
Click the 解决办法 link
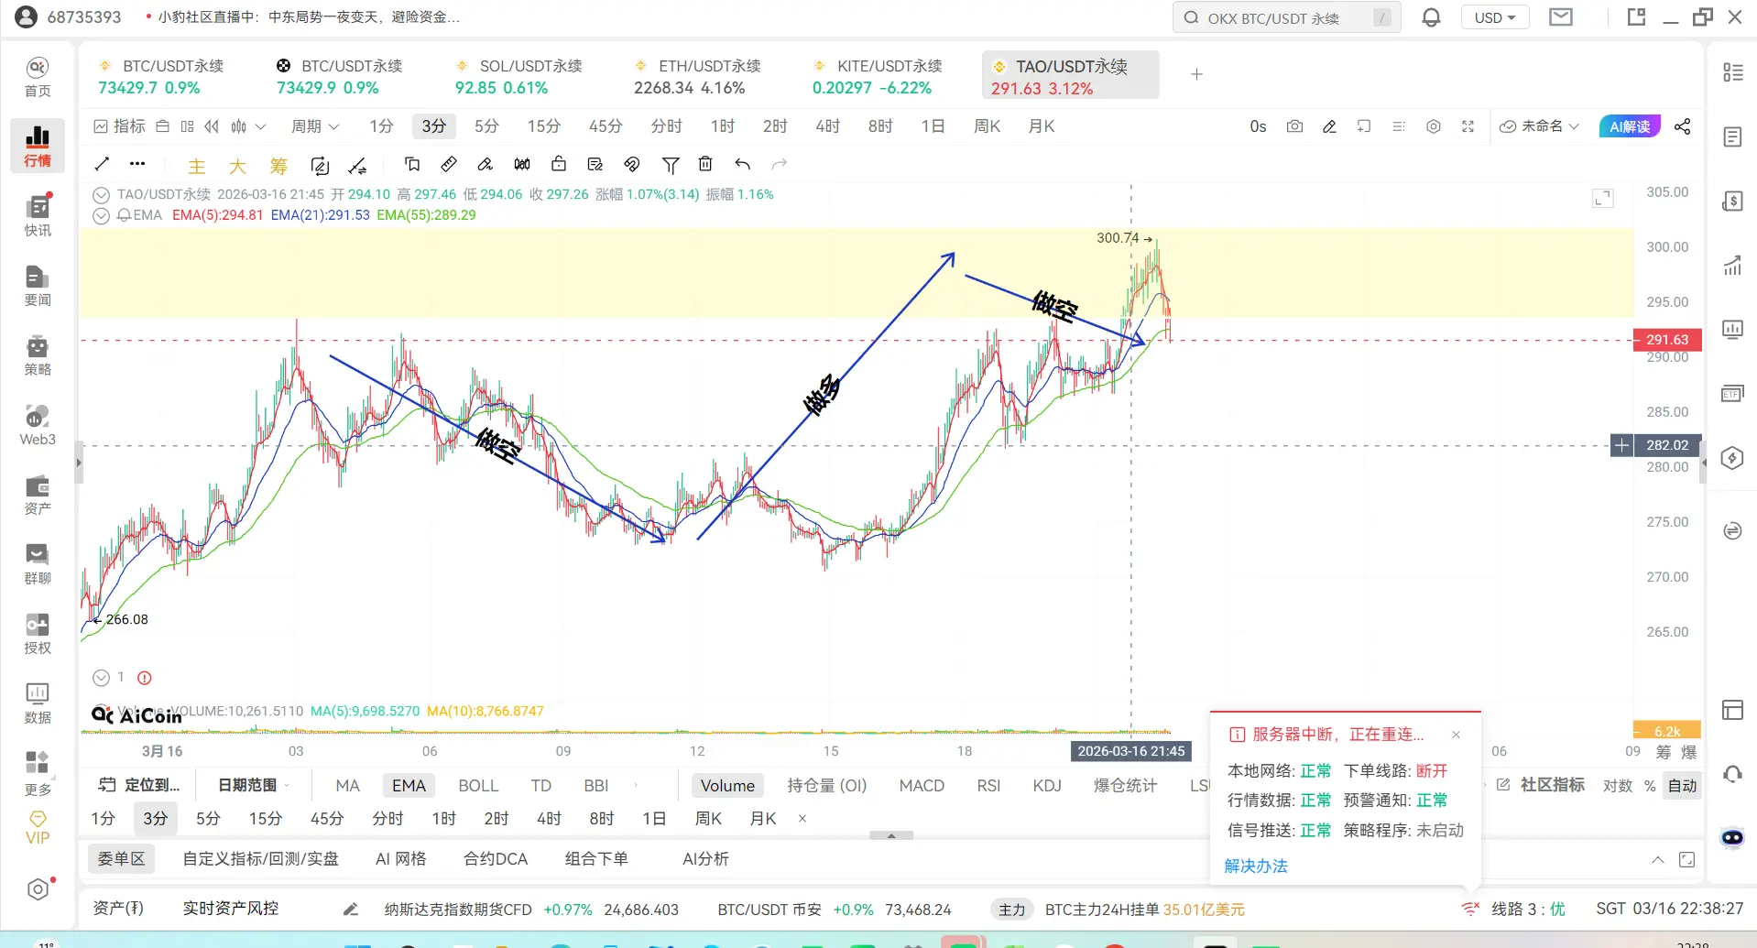[x=1256, y=866]
